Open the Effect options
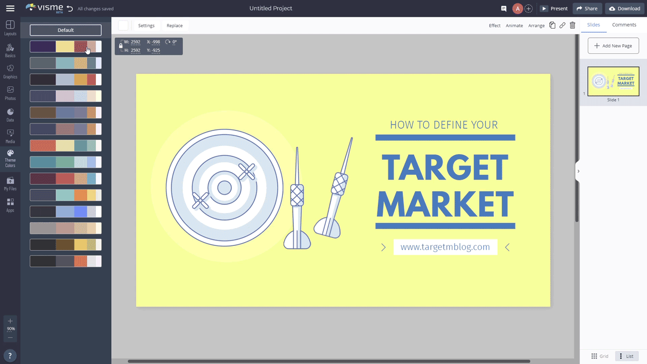The height and width of the screenshot is (364, 647). tap(494, 25)
